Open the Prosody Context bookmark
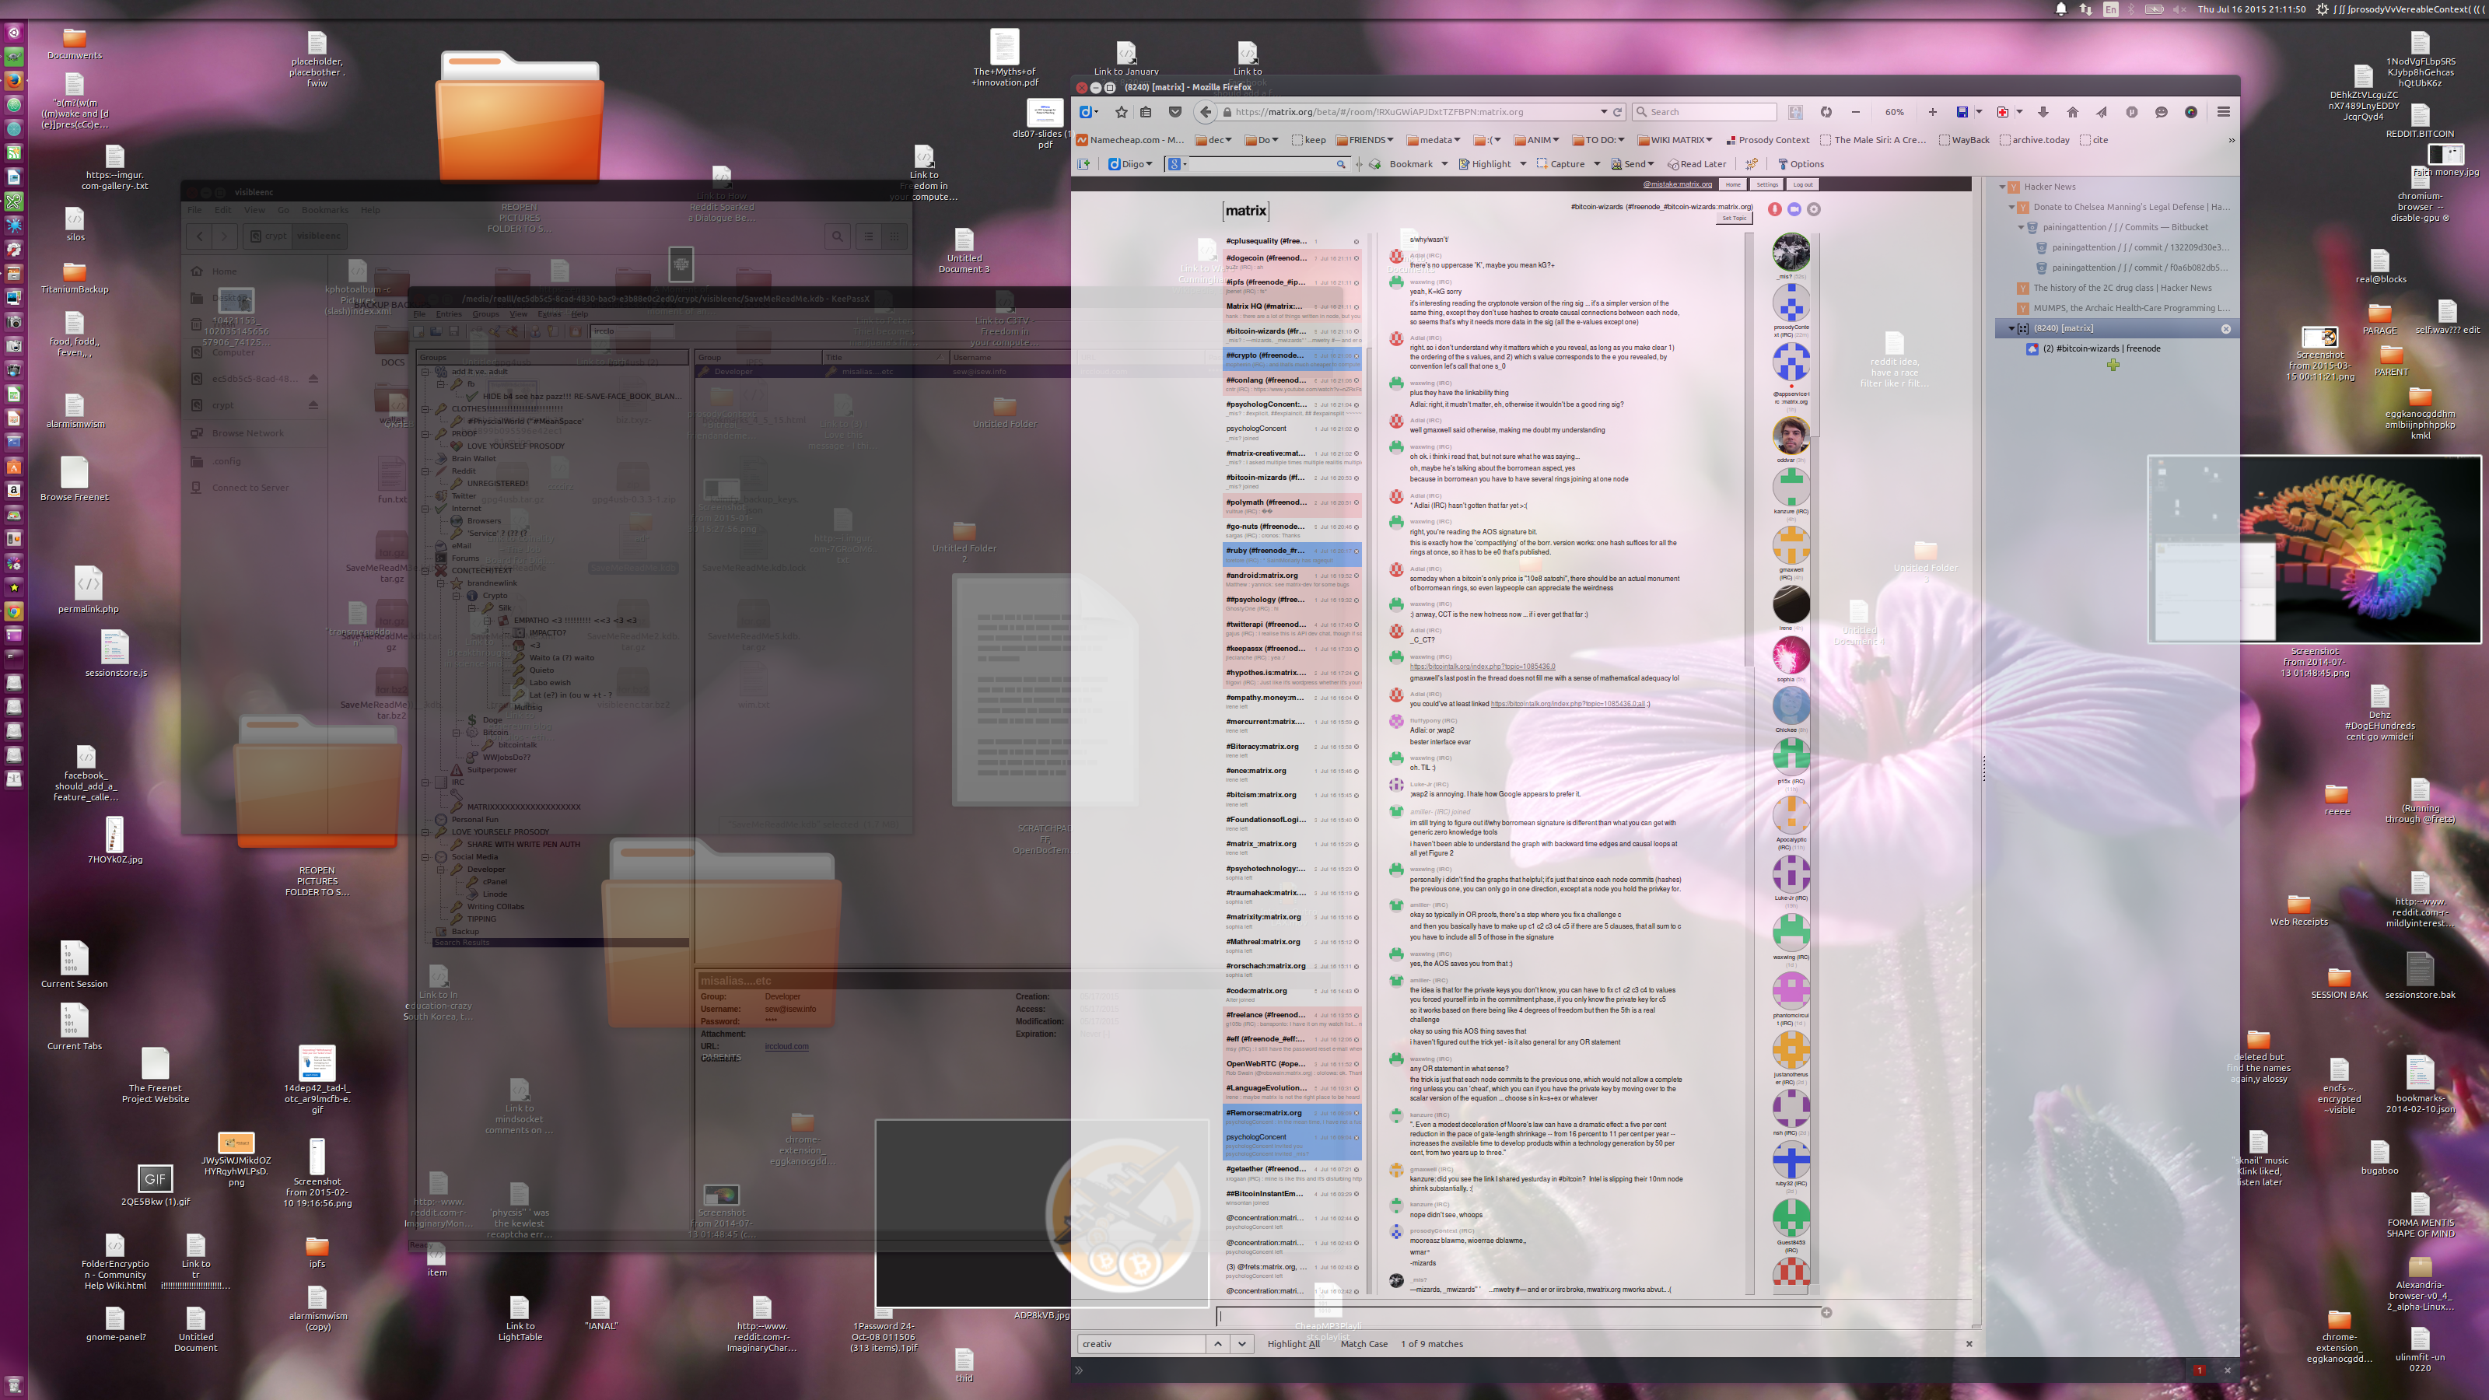 click(x=1768, y=140)
